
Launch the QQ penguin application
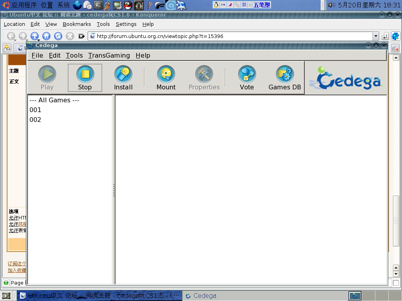tap(128, 5)
